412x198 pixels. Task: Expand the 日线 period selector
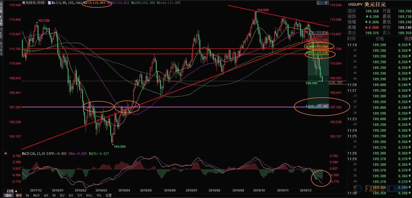point(12,191)
